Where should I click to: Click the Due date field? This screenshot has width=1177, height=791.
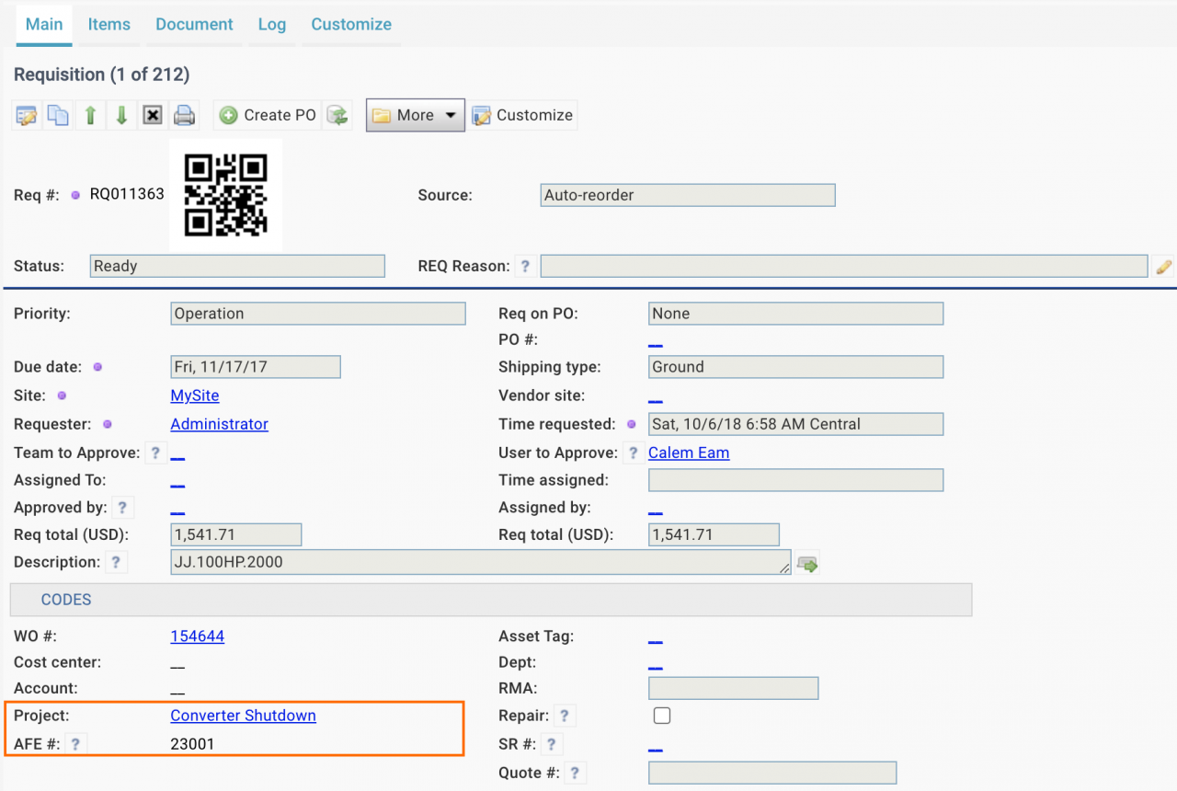pyautogui.click(x=256, y=367)
